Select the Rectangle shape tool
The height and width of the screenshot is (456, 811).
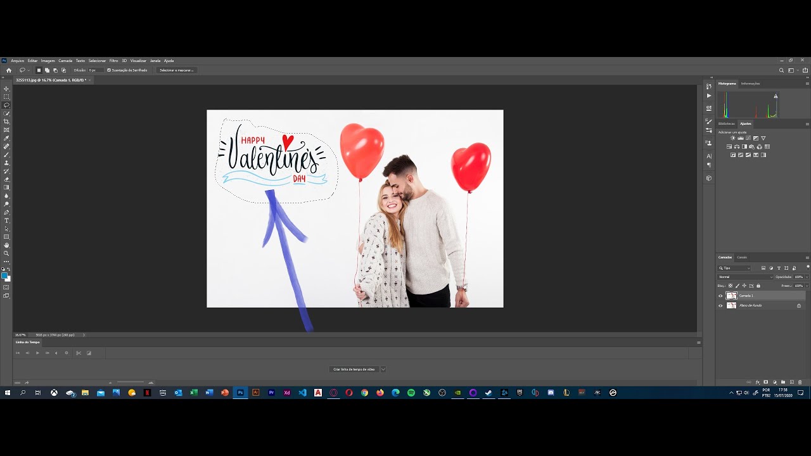coord(6,237)
